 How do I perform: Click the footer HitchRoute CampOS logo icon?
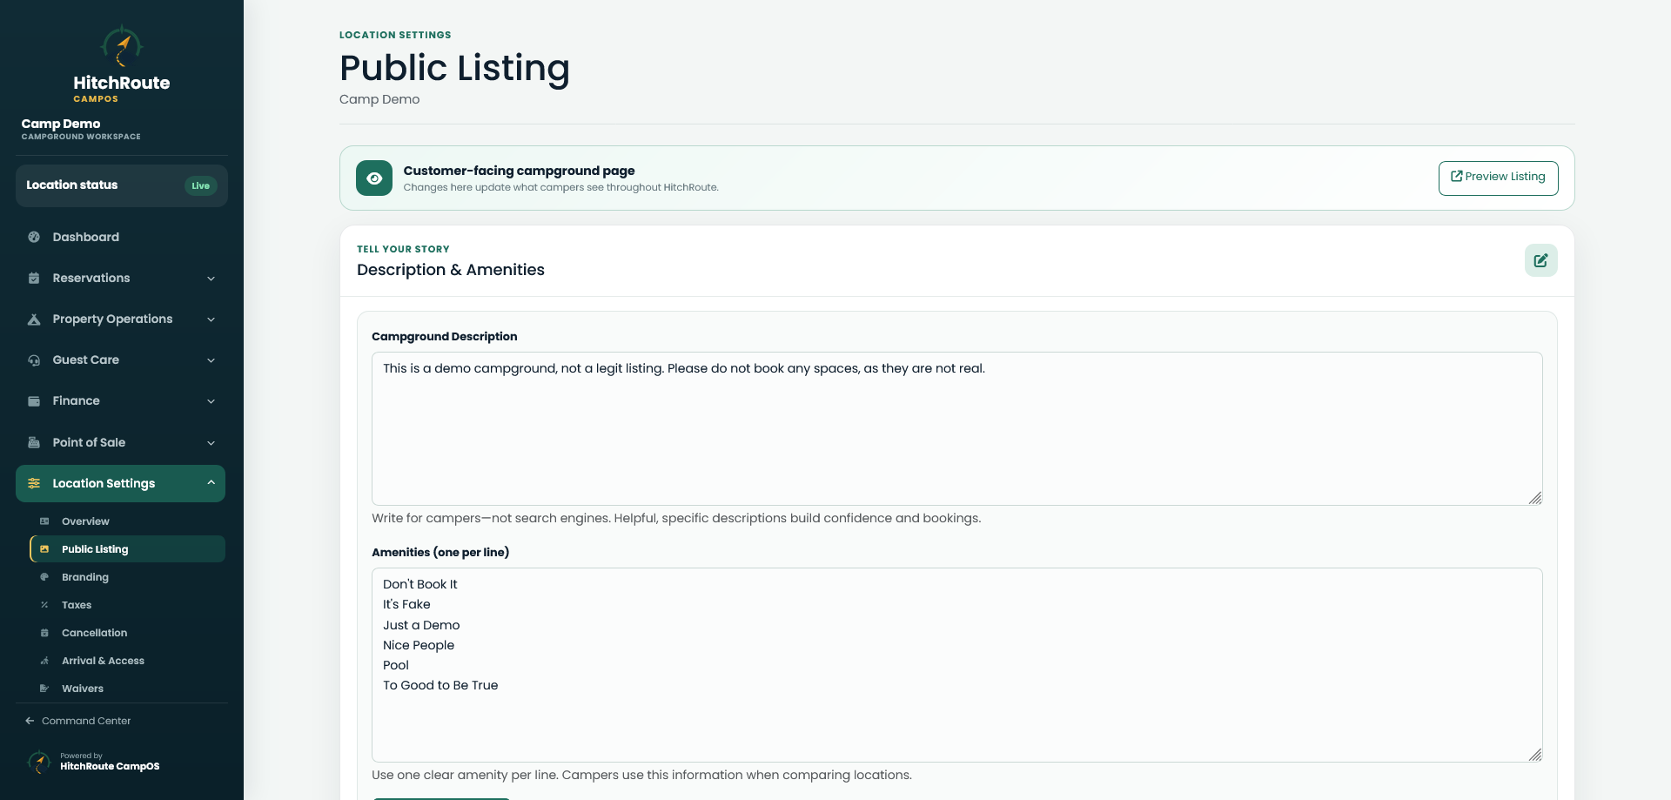39,762
